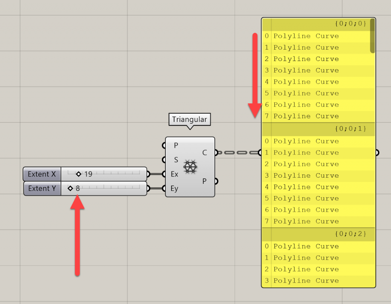Select the Extent X slider name label
The width and height of the screenshot is (391, 304).
click(x=42, y=174)
